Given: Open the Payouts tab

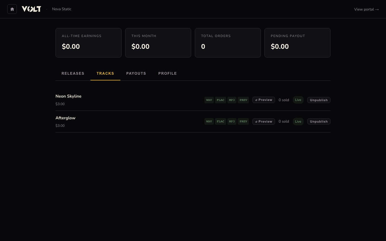Looking at the screenshot, I should pos(136,74).
